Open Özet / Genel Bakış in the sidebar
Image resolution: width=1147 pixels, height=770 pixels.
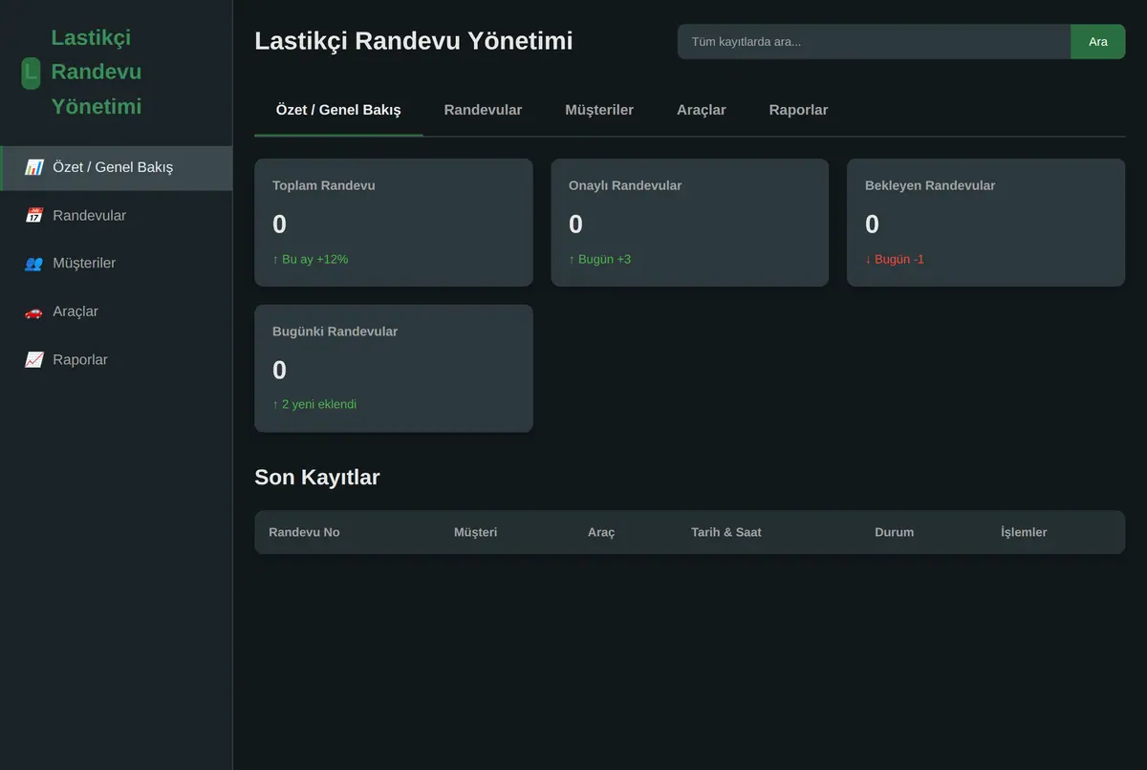tap(116, 167)
